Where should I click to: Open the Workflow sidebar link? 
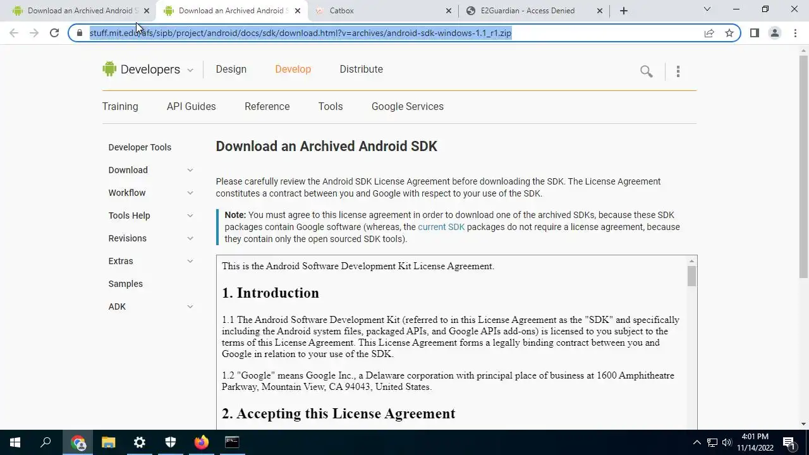click(126, 193)
